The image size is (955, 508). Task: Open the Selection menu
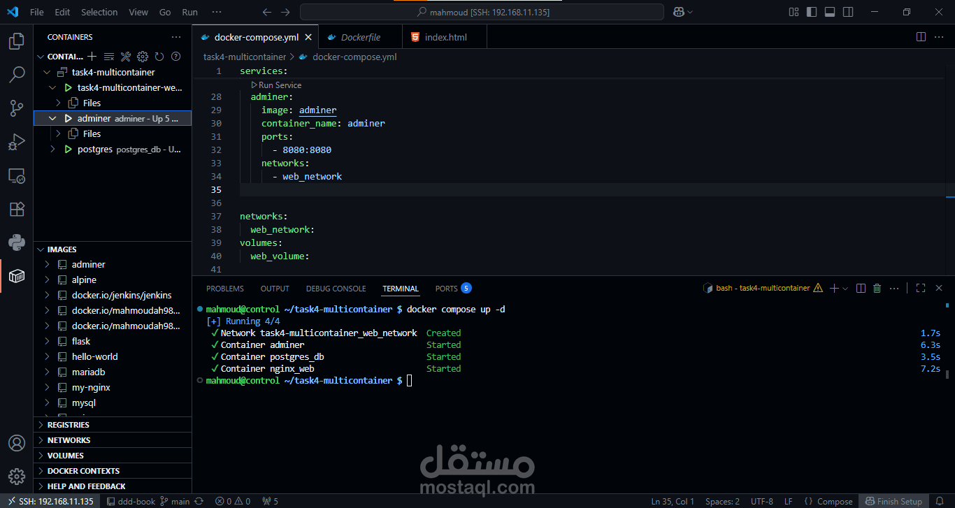[x=99, y=12]
